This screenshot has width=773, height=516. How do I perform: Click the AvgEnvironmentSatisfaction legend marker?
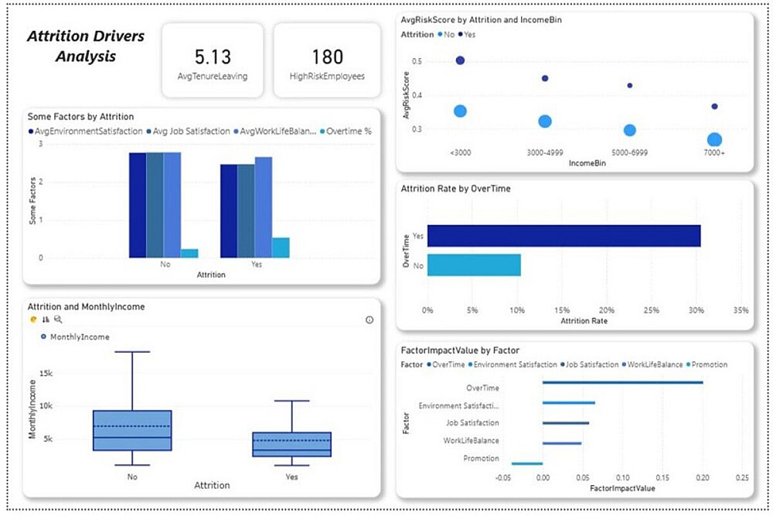tap(31, 132)
